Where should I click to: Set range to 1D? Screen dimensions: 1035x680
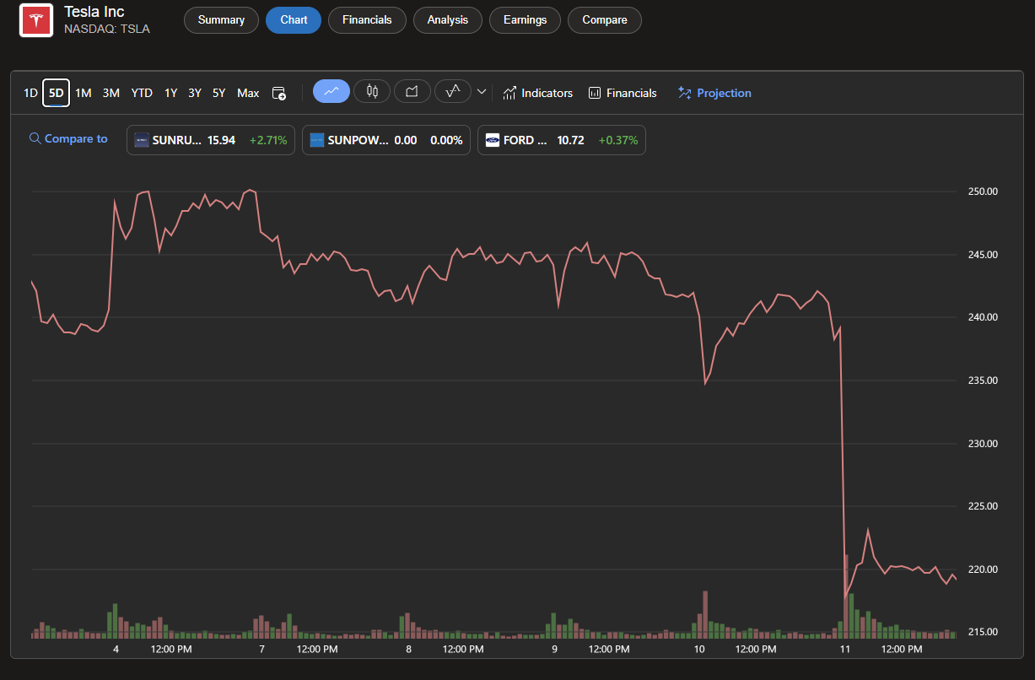coord(30,93)
